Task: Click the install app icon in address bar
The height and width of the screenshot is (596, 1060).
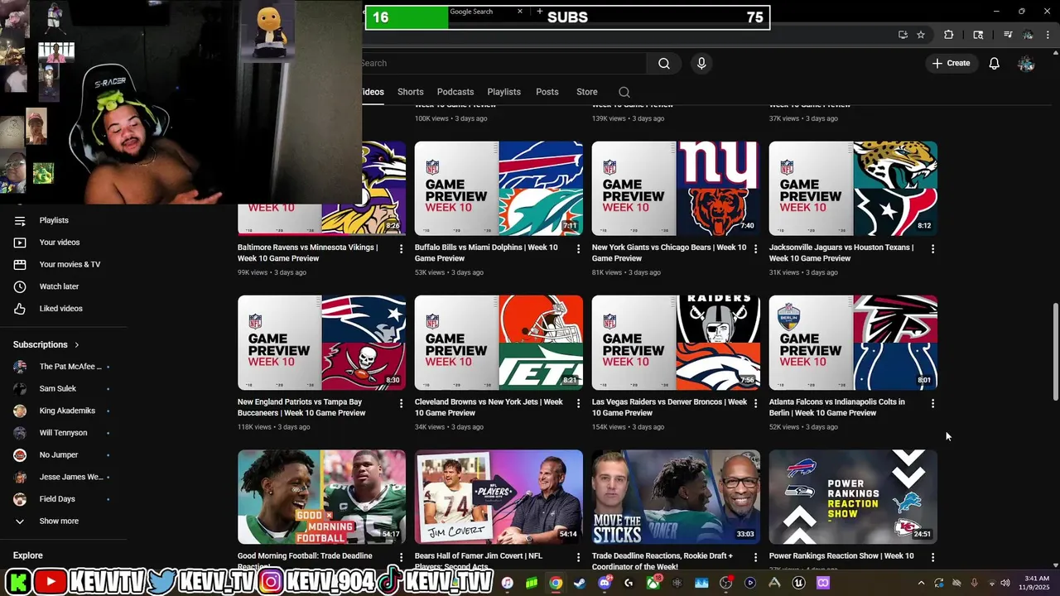Action: pyautogui.click(x=903, y=35)
